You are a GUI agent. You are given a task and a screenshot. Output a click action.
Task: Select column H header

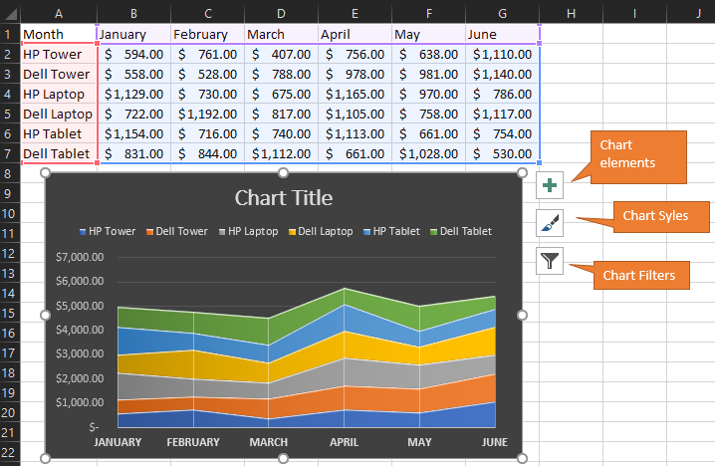pyautogui.click(x=571, y=14)
